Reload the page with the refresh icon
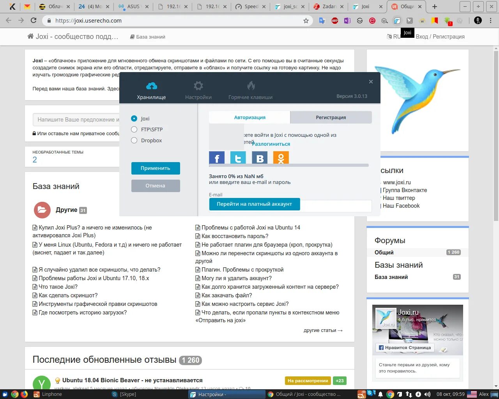This screenshot has width=499, height=399. pyautogui.click(x=34, y=21)
